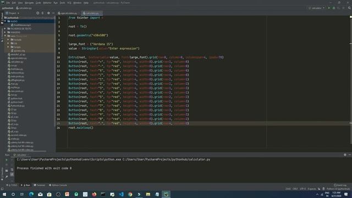This screenshot has width=352, height=198.
Task: Click the editor vertical scrollbar
Action: 351,81
